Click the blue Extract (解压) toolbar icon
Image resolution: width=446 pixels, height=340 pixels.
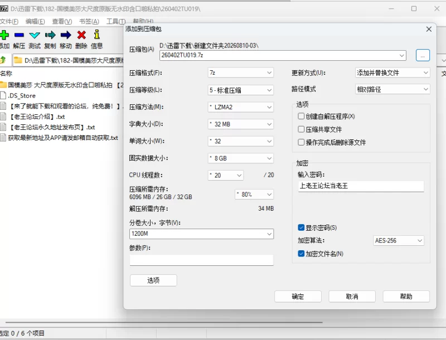[x=19, y=35]
